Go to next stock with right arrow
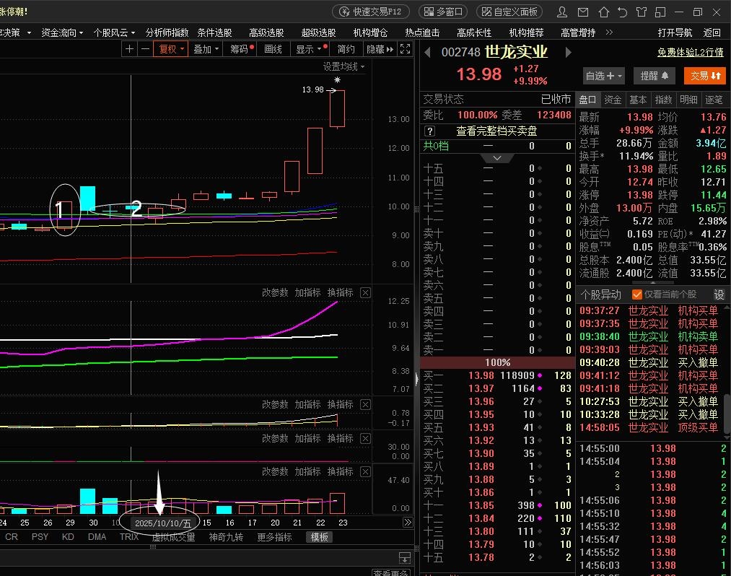The image size is (731, 576). point(568,52)
